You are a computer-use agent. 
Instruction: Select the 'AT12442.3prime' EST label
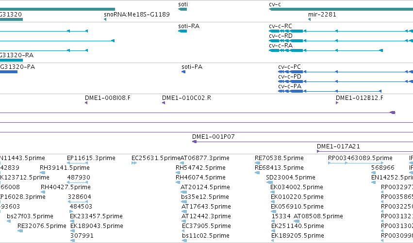tap(206, 216)
